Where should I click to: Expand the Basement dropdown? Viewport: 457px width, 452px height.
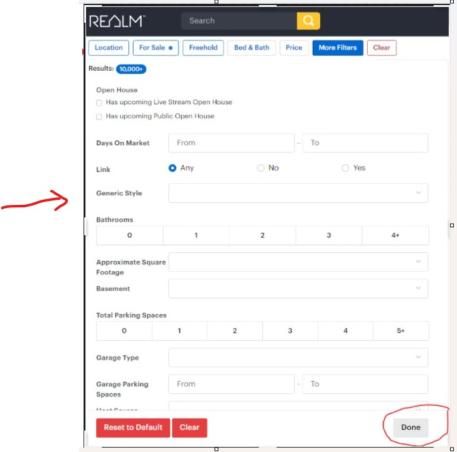coord(297,288)
